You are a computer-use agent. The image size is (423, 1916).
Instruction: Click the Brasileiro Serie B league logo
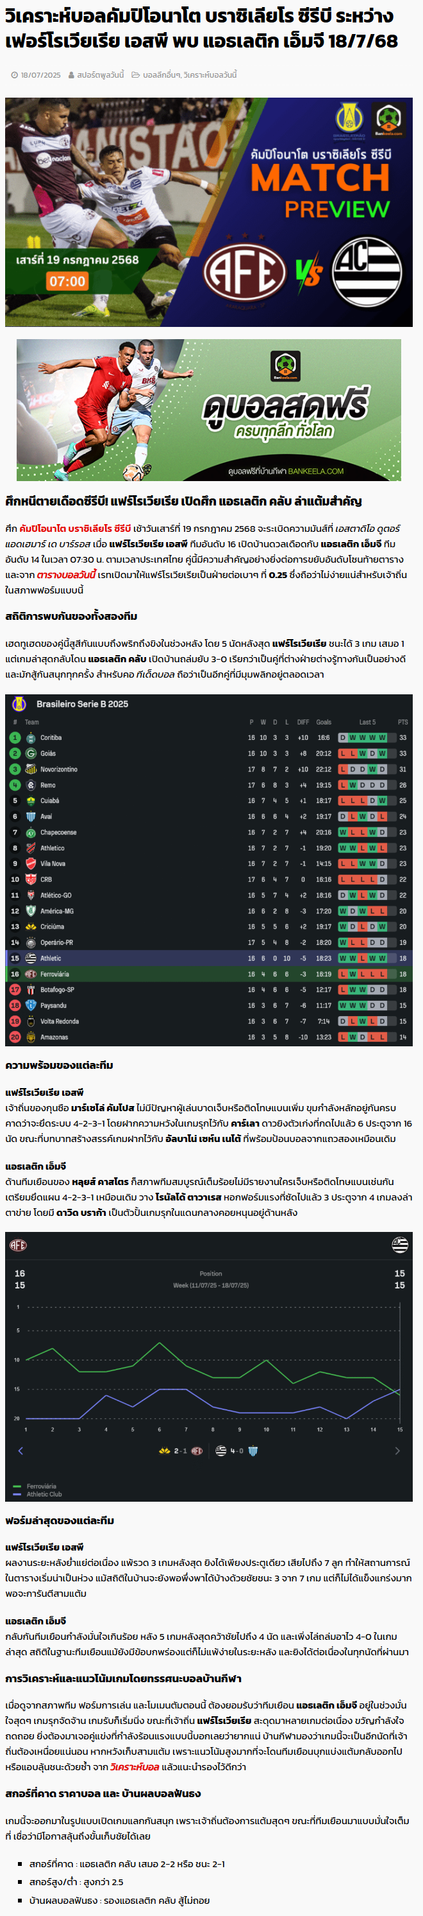coord(19,703)
